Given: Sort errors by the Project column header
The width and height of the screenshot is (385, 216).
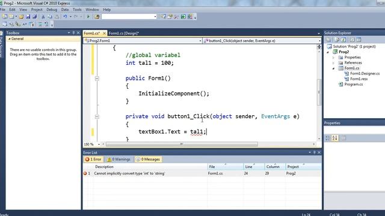Looking at the screenshot, I should click(x=303, y=167).
